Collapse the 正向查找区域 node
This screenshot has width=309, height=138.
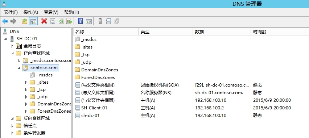pos(12,53)
